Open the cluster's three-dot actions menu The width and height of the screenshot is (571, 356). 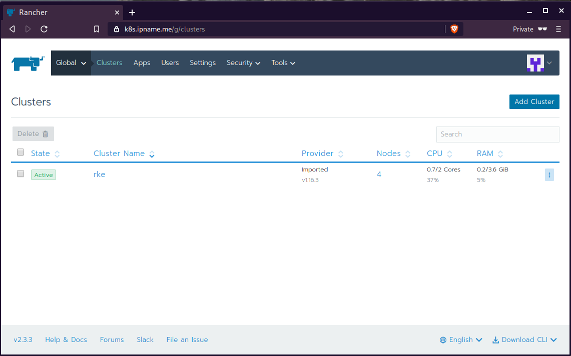(x=549, y=174)
